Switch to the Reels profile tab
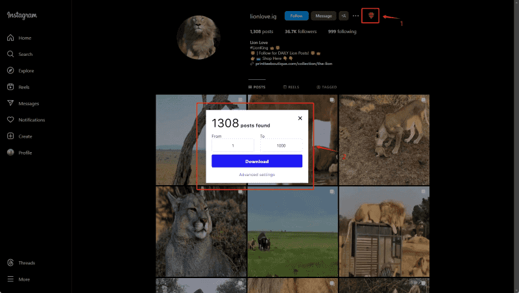The image size is (519, 293). point(291,87)
